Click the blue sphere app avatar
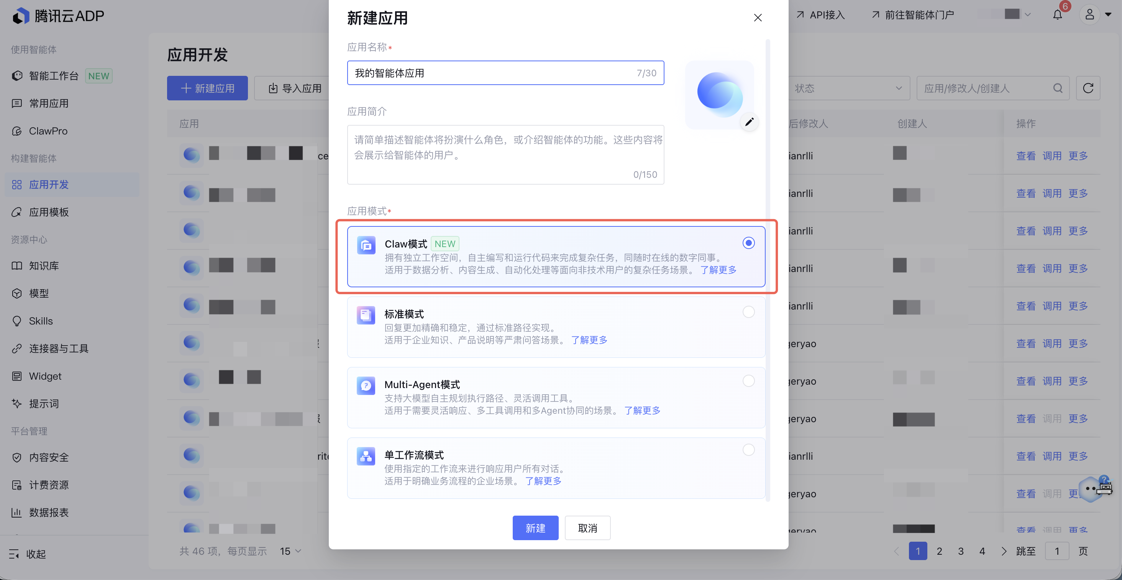The image size is (1122, 580). 720,95
